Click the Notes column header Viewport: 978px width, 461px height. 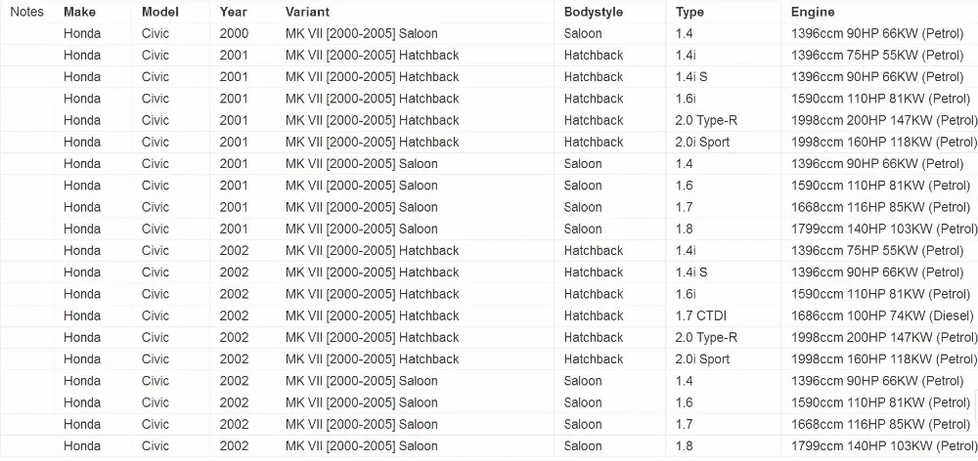click(x=26, y=12)
